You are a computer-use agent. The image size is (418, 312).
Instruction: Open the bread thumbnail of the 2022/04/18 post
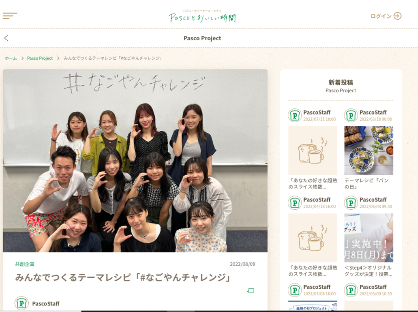point(313,237)
